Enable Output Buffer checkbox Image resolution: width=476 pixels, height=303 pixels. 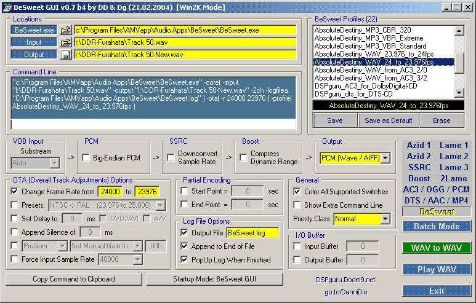tap(297, 260)
